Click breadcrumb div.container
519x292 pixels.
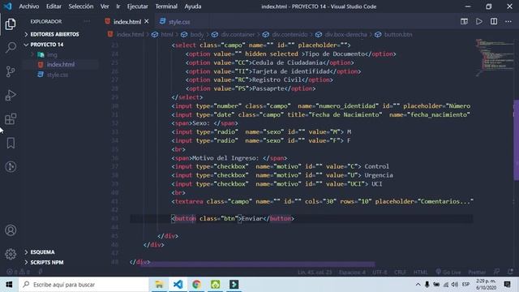click(238, 34)
